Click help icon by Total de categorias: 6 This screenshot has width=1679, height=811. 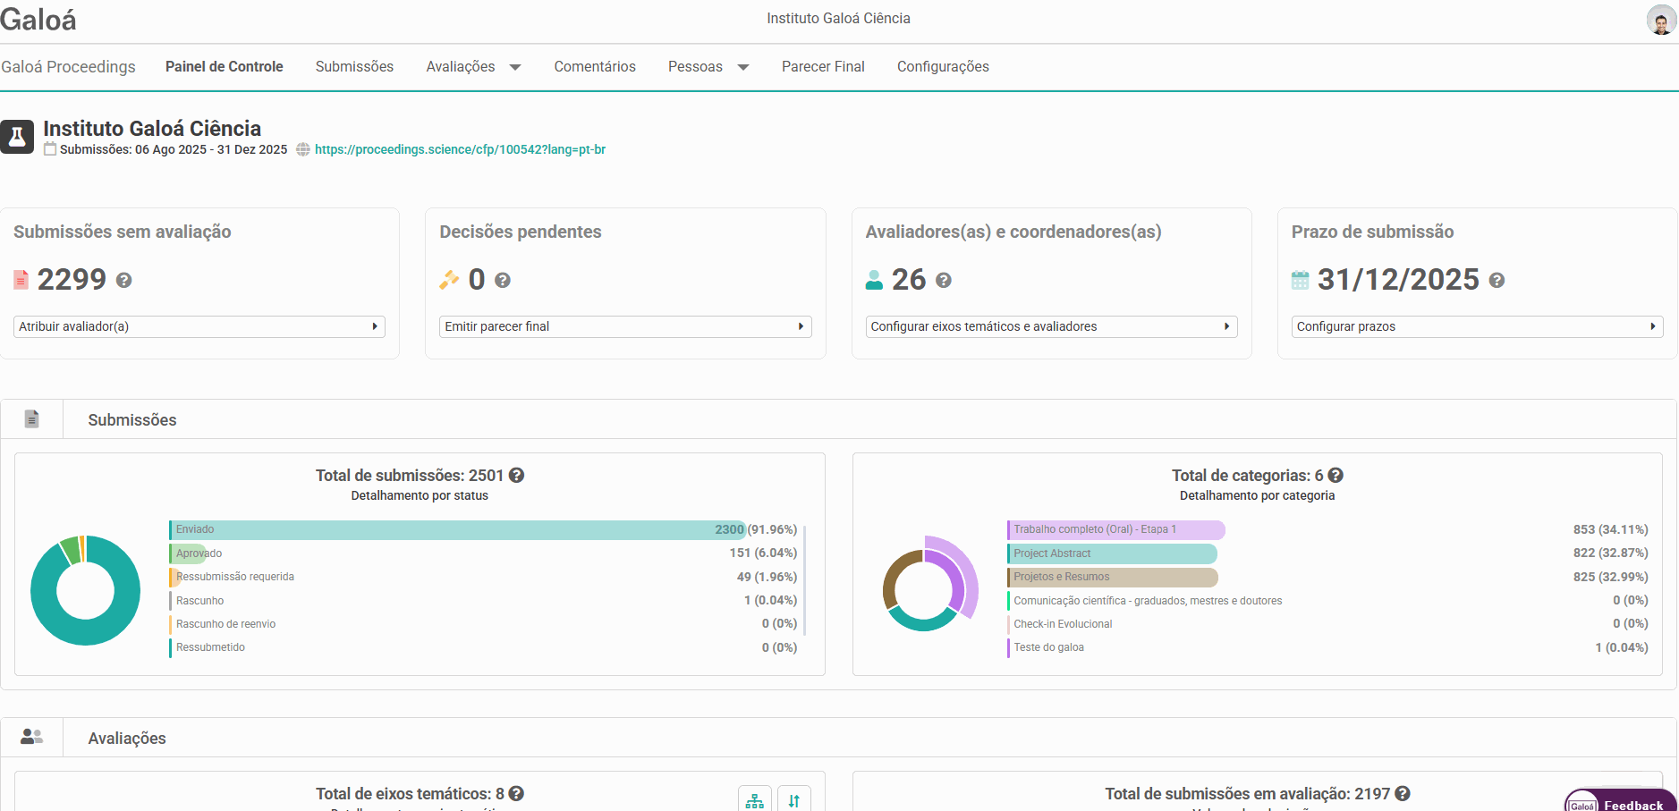tap(1336, 476)
